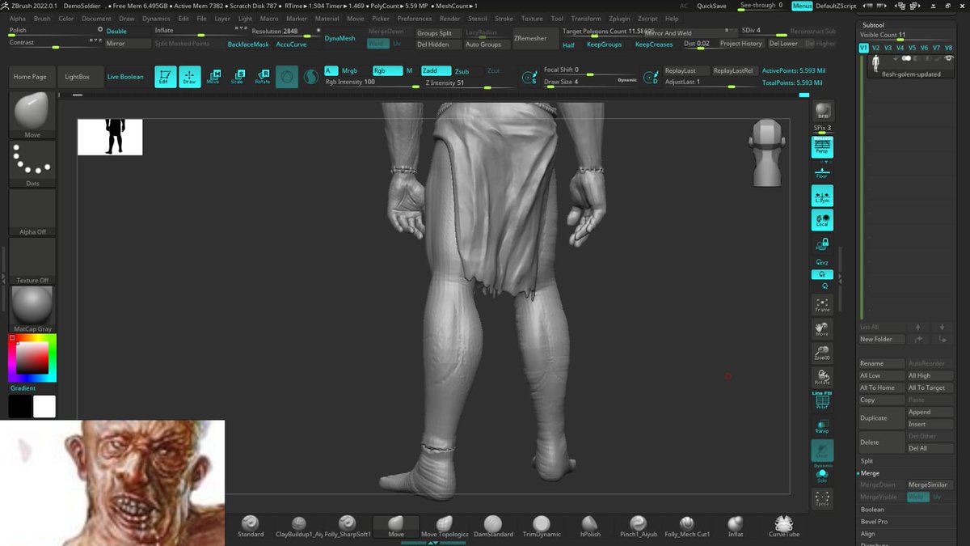This screenshot has height=546, width=970.
Task: Click the Duplicate button in Subtool panel
Action: coord(880,418)
